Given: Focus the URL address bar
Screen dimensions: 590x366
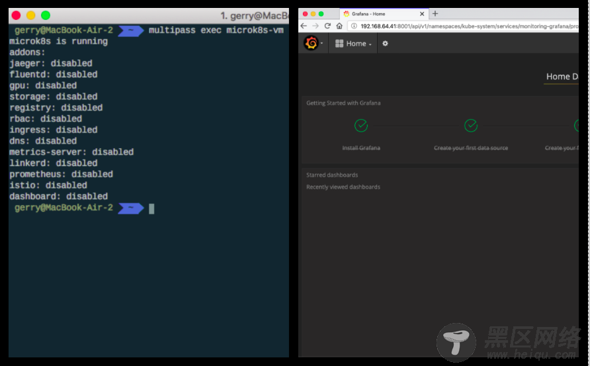Looking at the screenshot, I should (463, 26).
